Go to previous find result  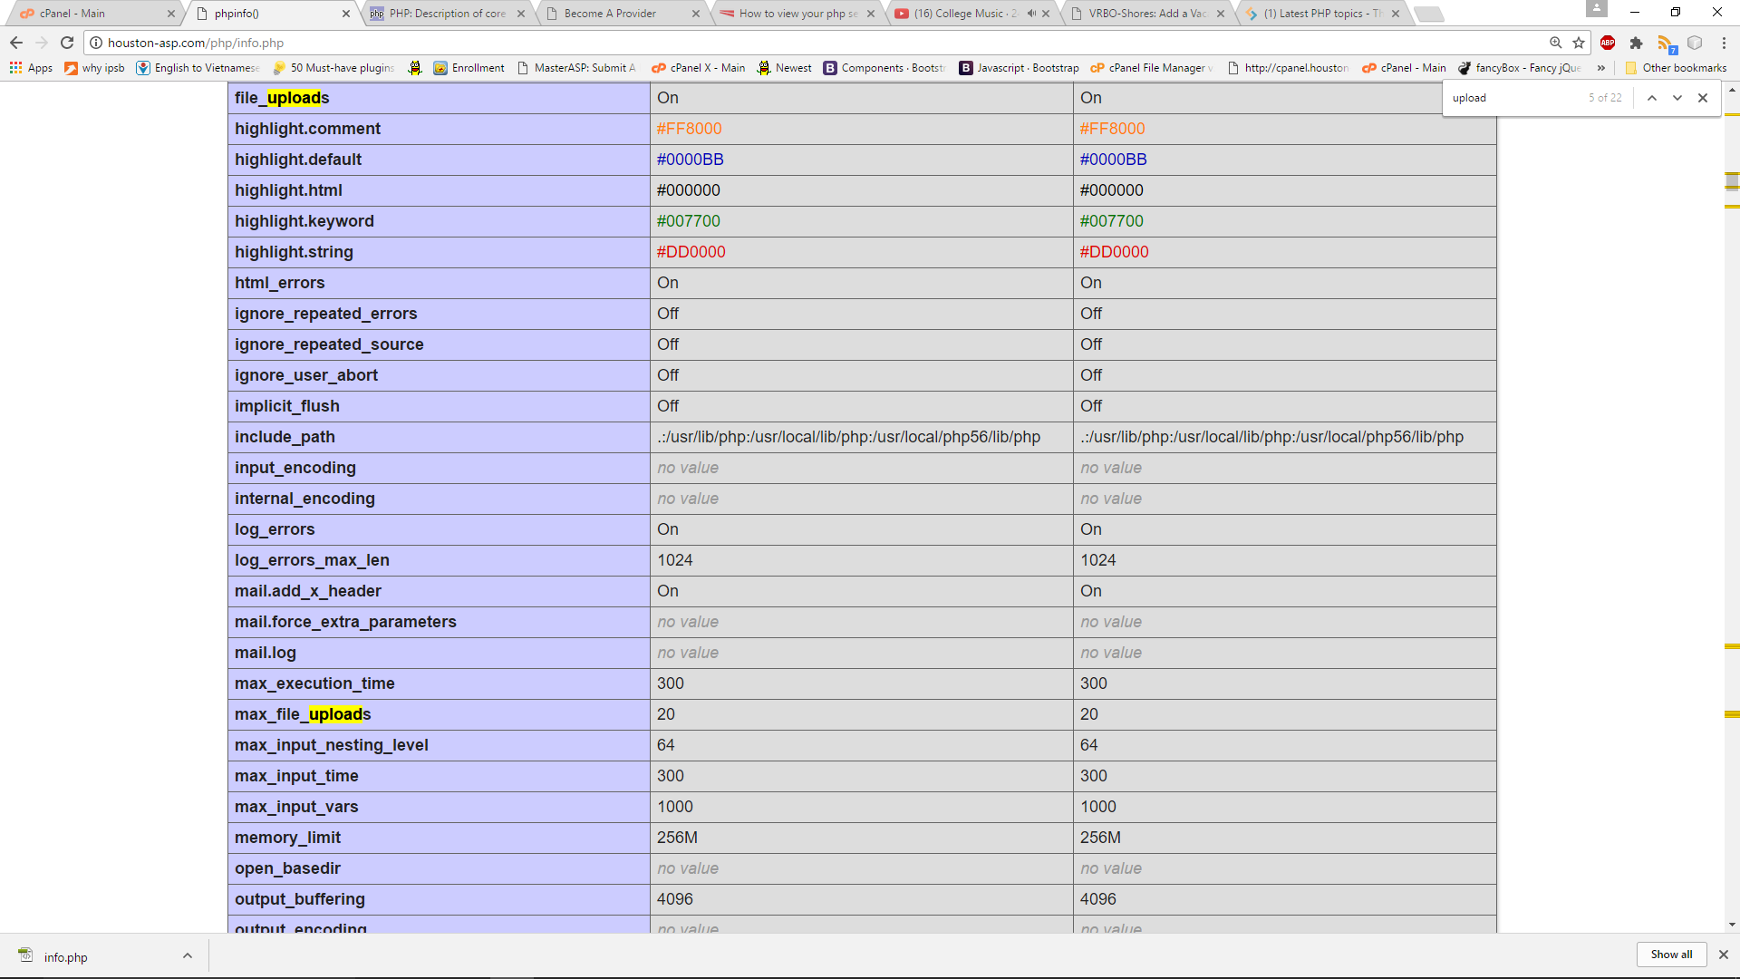[x=1652, y=98]
